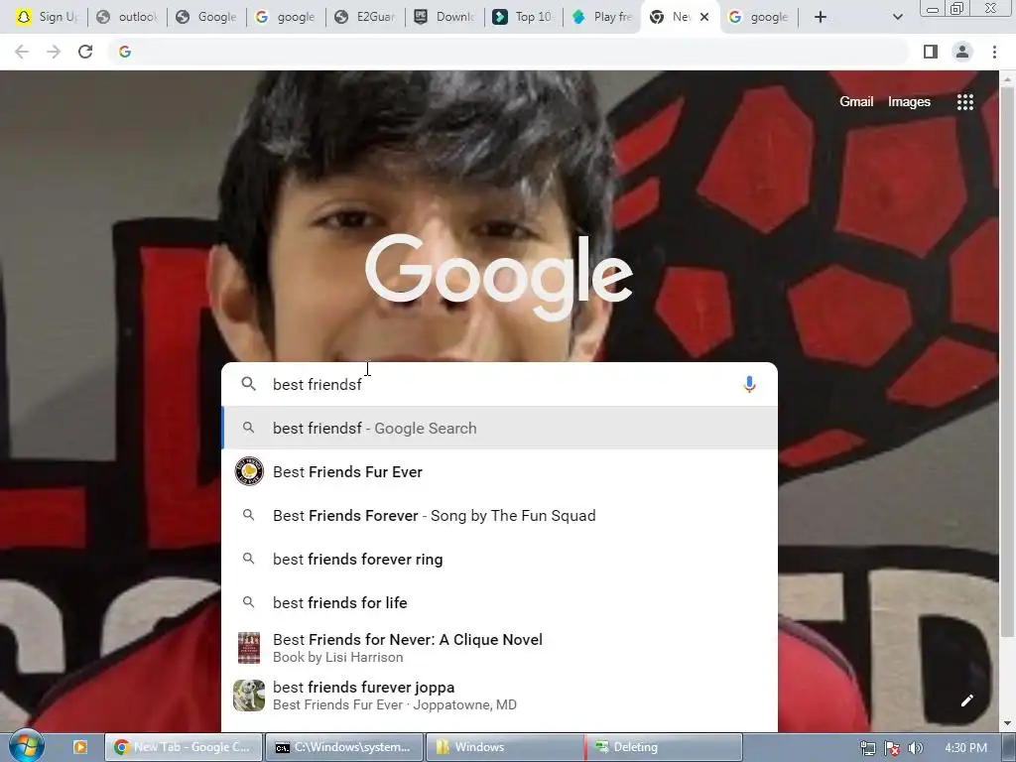
Task: Reload the current page
Action: click(x=85, y=52)
